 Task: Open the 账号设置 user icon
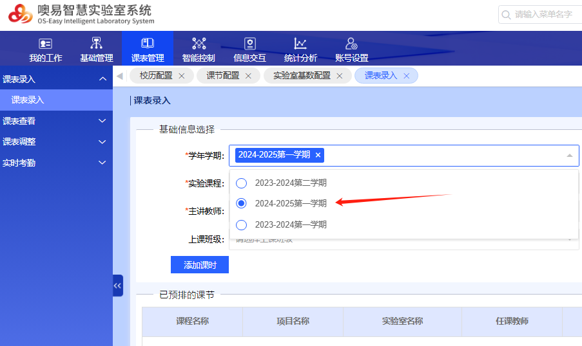(351, 44)
